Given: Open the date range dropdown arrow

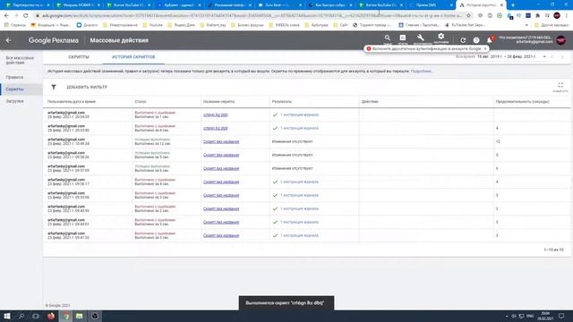Looking at the screenshot, I should (544, 57).
